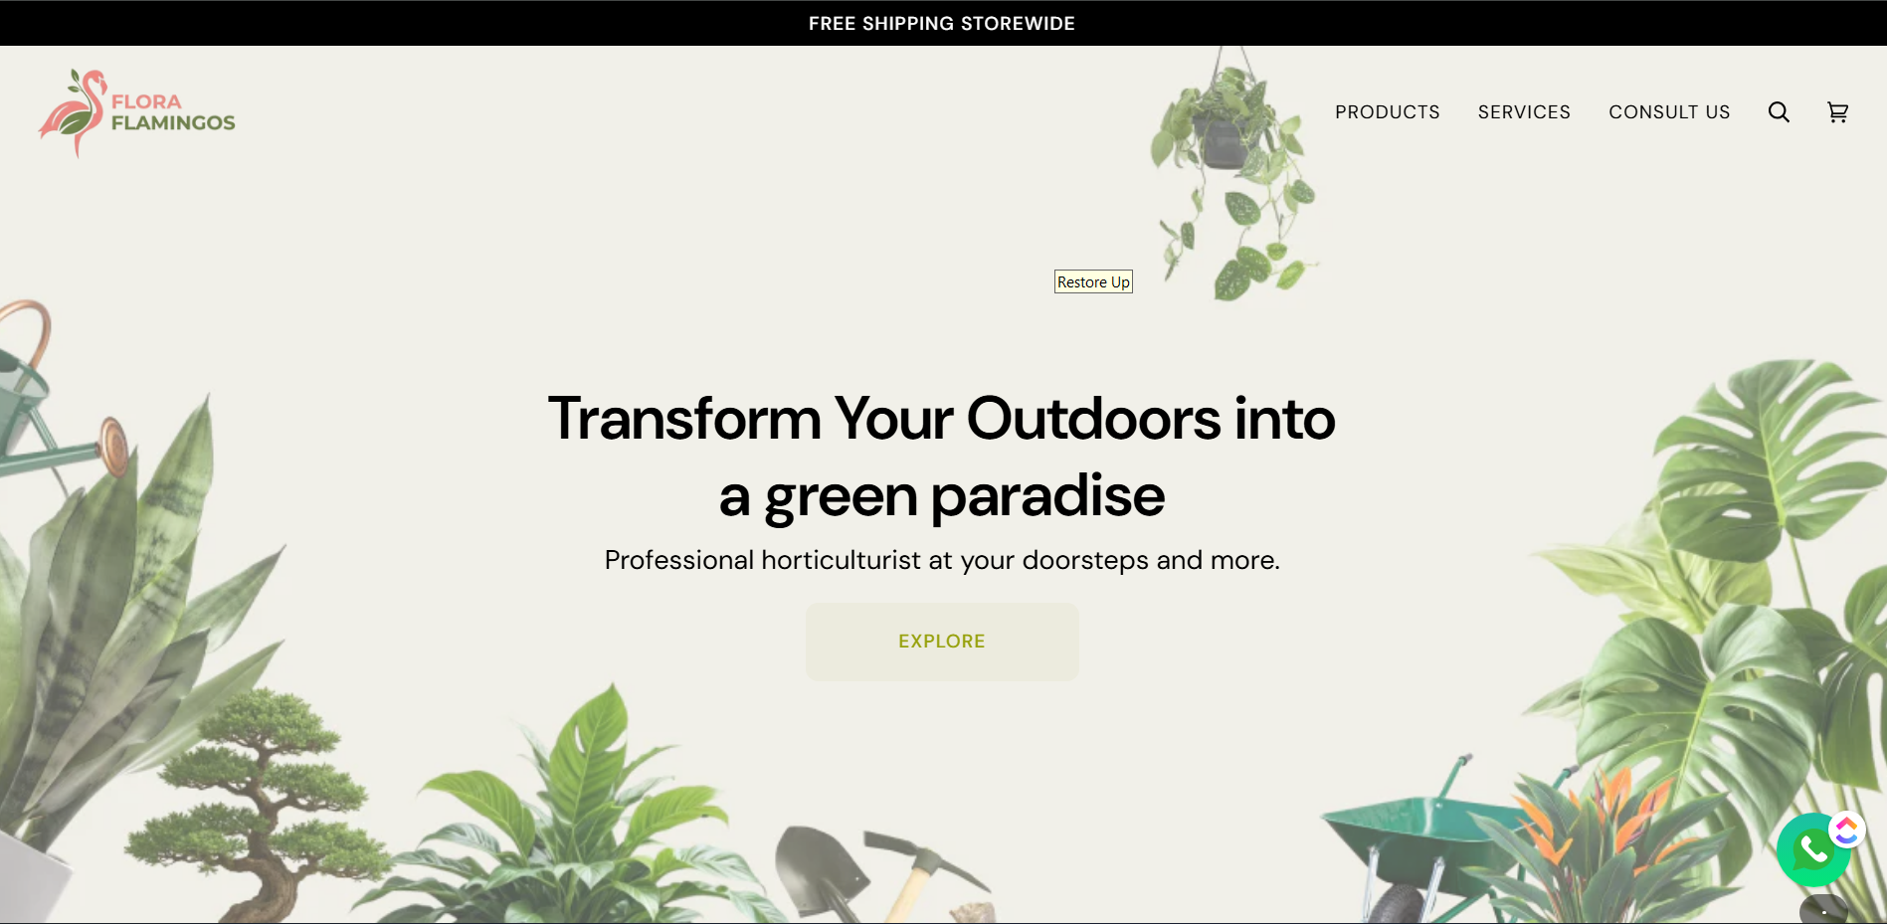The height and width of the screenshot is (924, 1887).
Task: Open the shopping cart
Action: point(1837,112)
